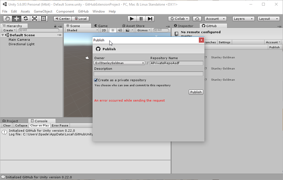Collapse the Default Scene tree

(3, 35)
